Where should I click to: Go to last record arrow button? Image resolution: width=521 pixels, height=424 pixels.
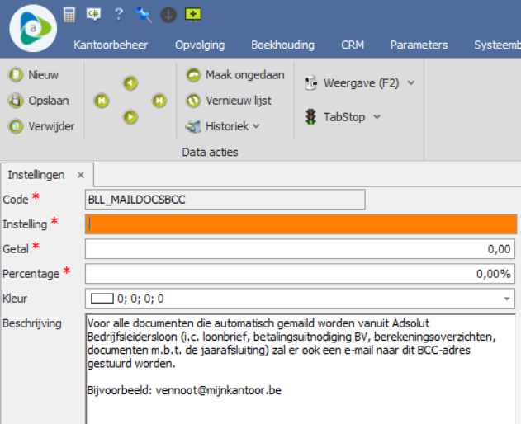(159, 101)
